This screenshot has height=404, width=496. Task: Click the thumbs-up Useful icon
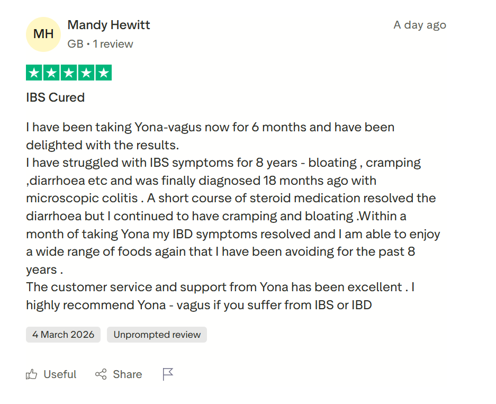[x=32, y=375]
